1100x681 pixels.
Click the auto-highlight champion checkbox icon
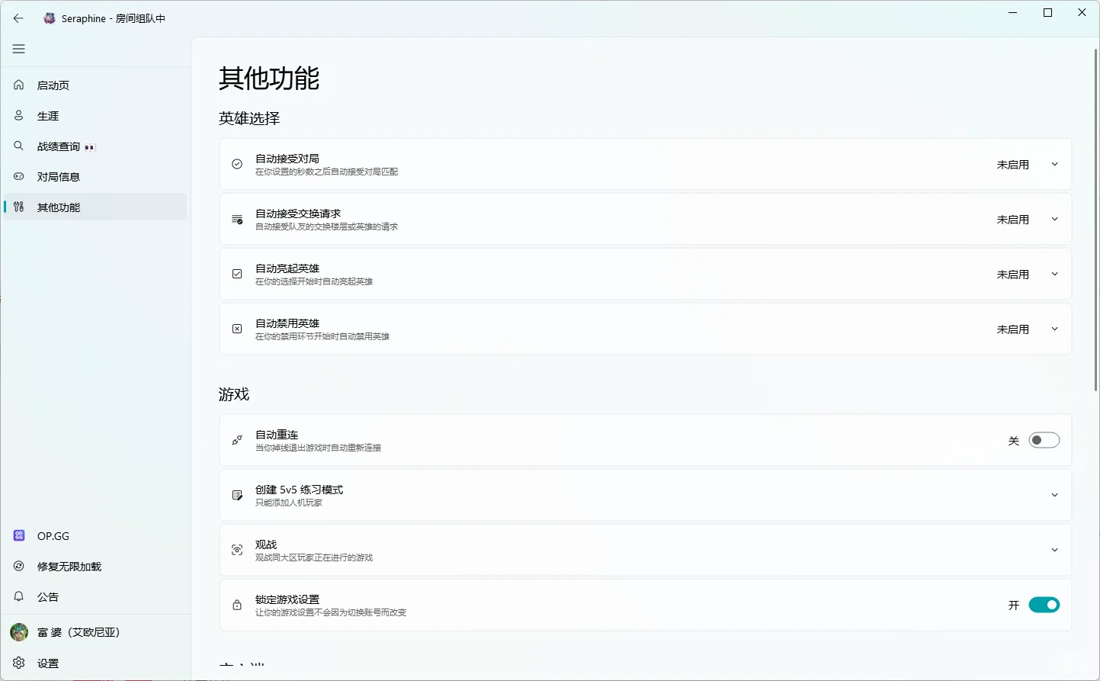pos(237,274)
